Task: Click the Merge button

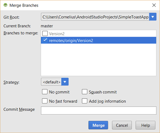Action: (98, 125)
